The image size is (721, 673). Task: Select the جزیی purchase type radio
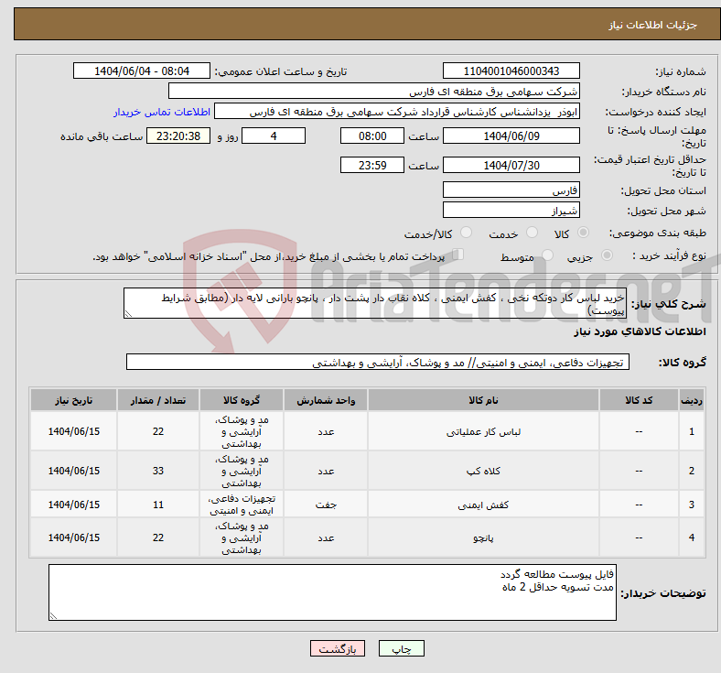607,255
